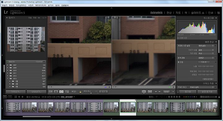Viewport: 223px width, 121px height.
Task: Click navigator preview thumbnail
Action: coord(26,39)
